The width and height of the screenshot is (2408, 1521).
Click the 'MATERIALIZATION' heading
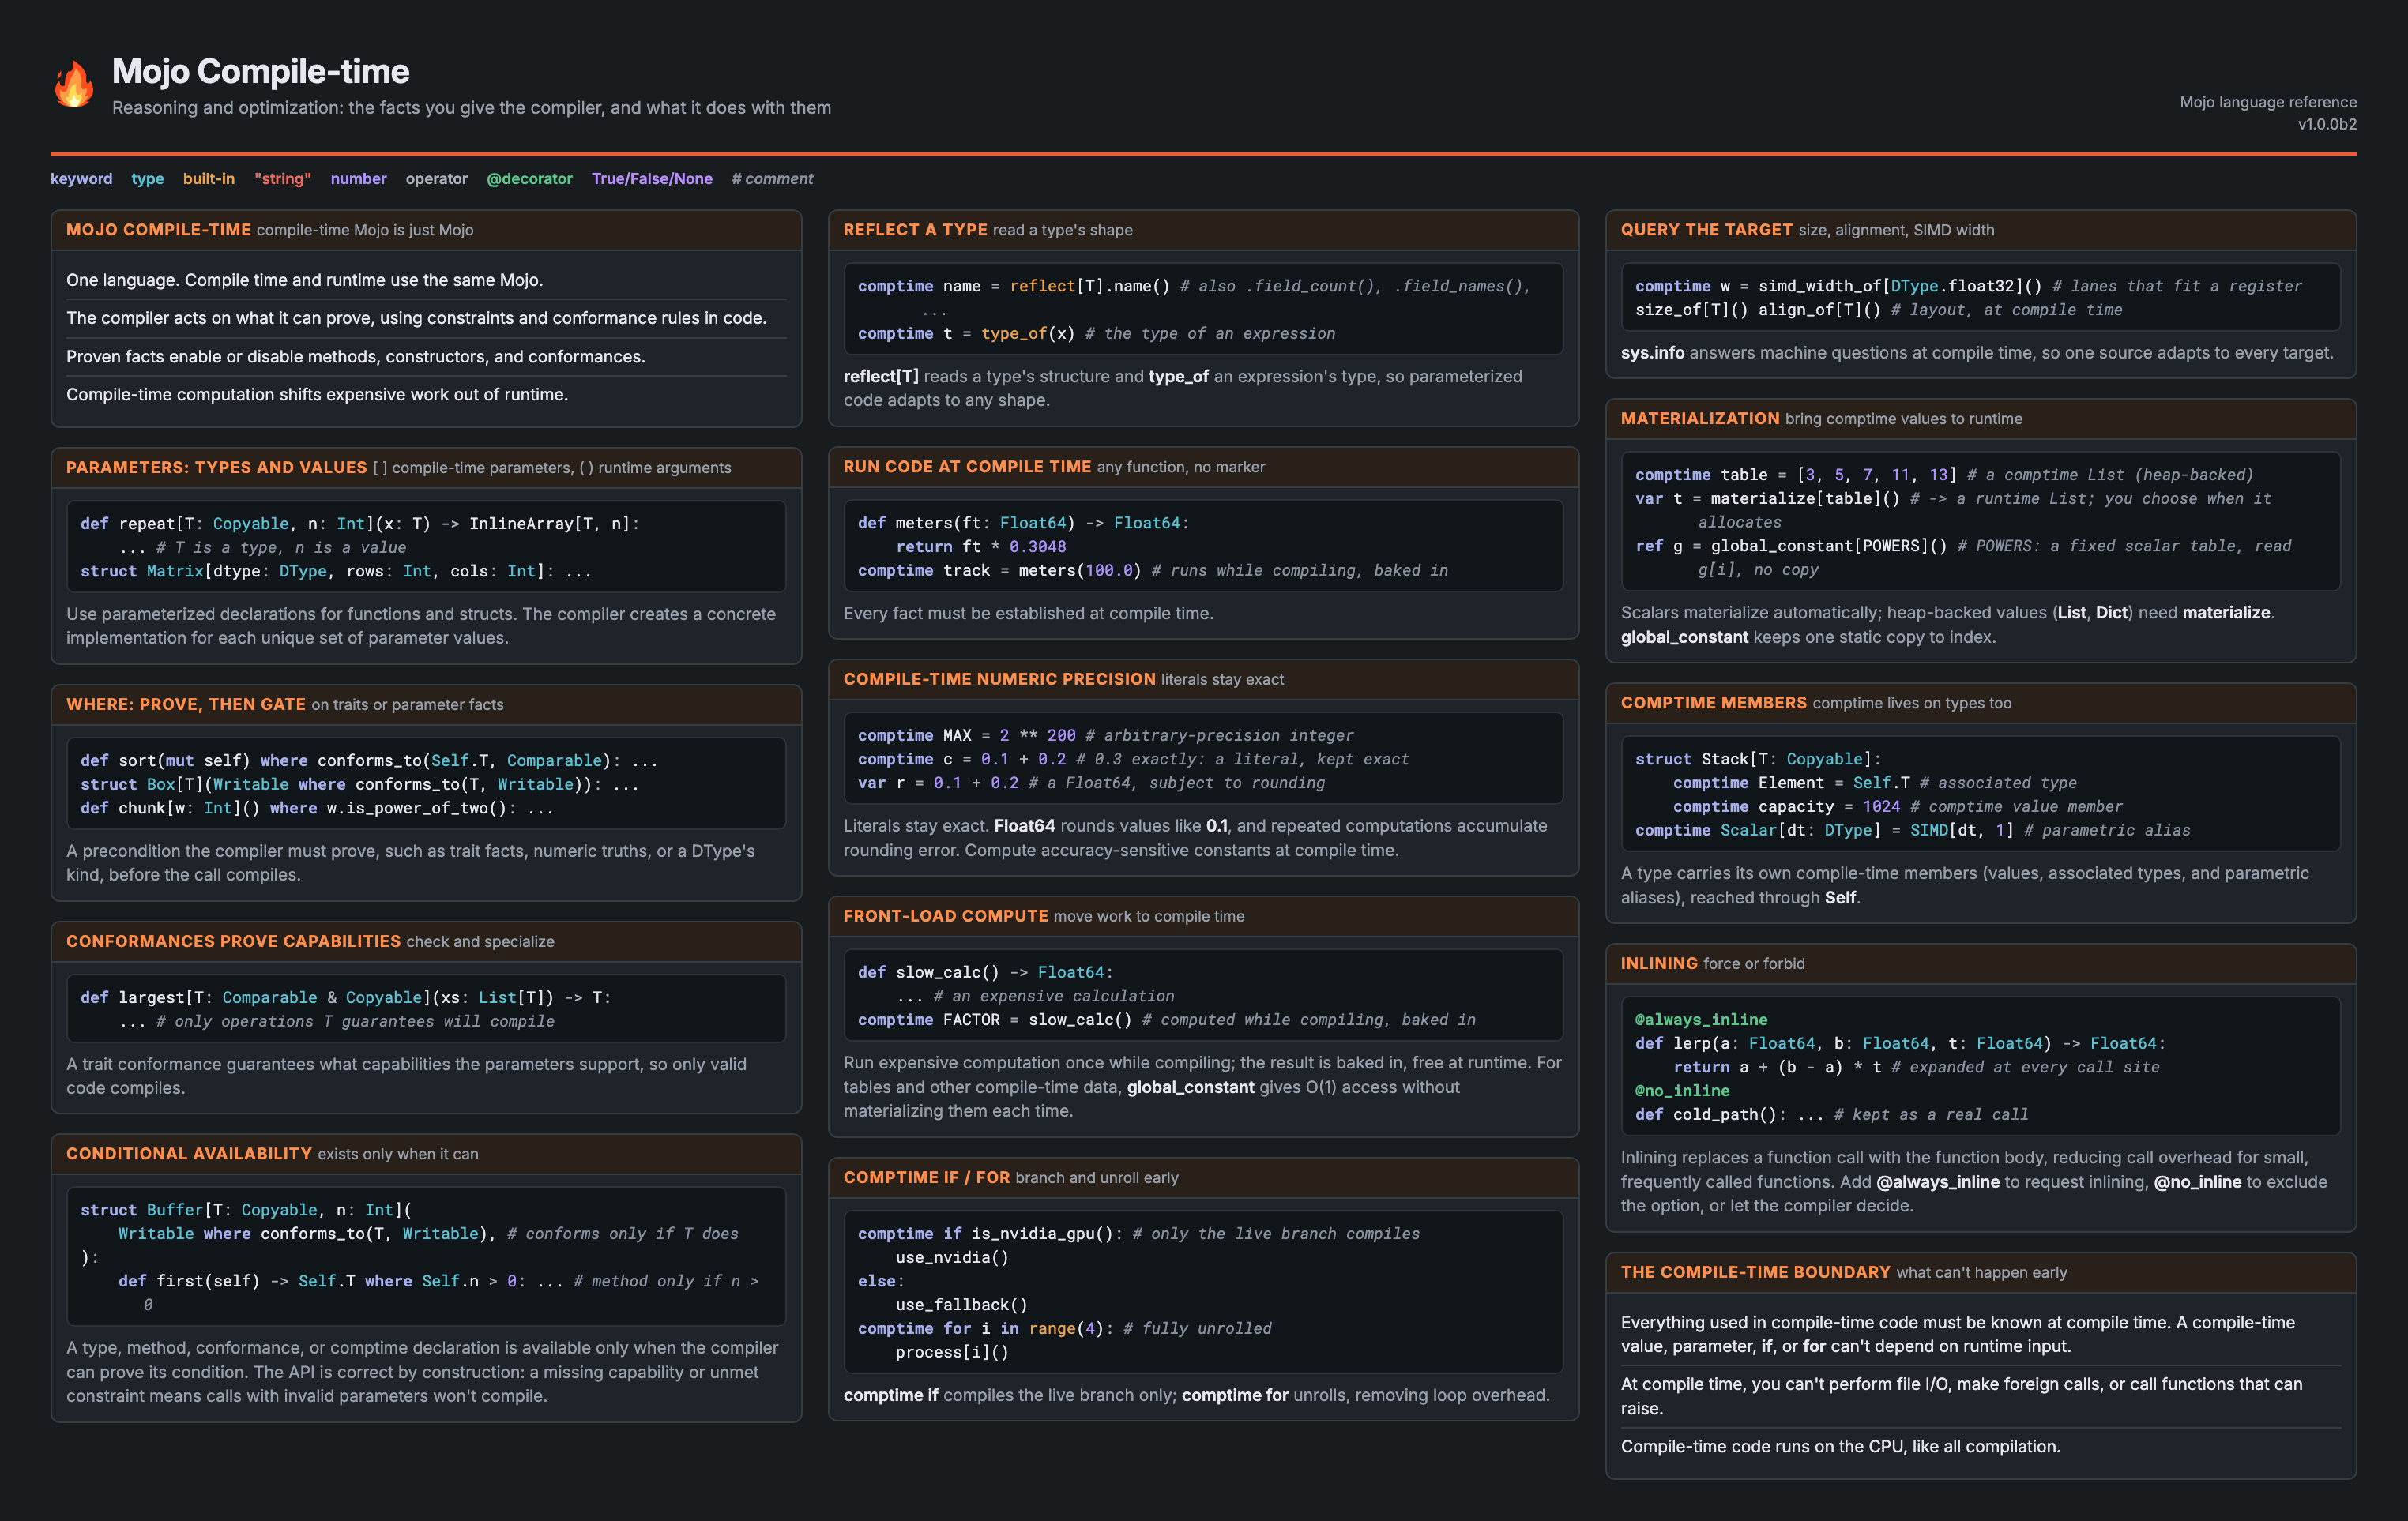click(x=1700, y=419)
